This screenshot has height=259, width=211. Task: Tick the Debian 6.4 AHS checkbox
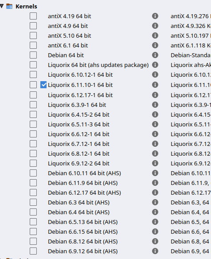point(33,212)
